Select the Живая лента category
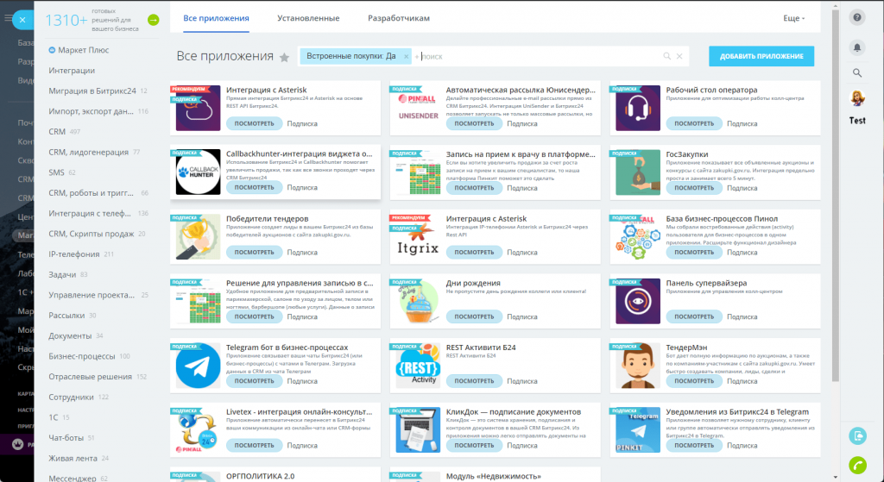884x482 pixels. (x=73, y=459)
